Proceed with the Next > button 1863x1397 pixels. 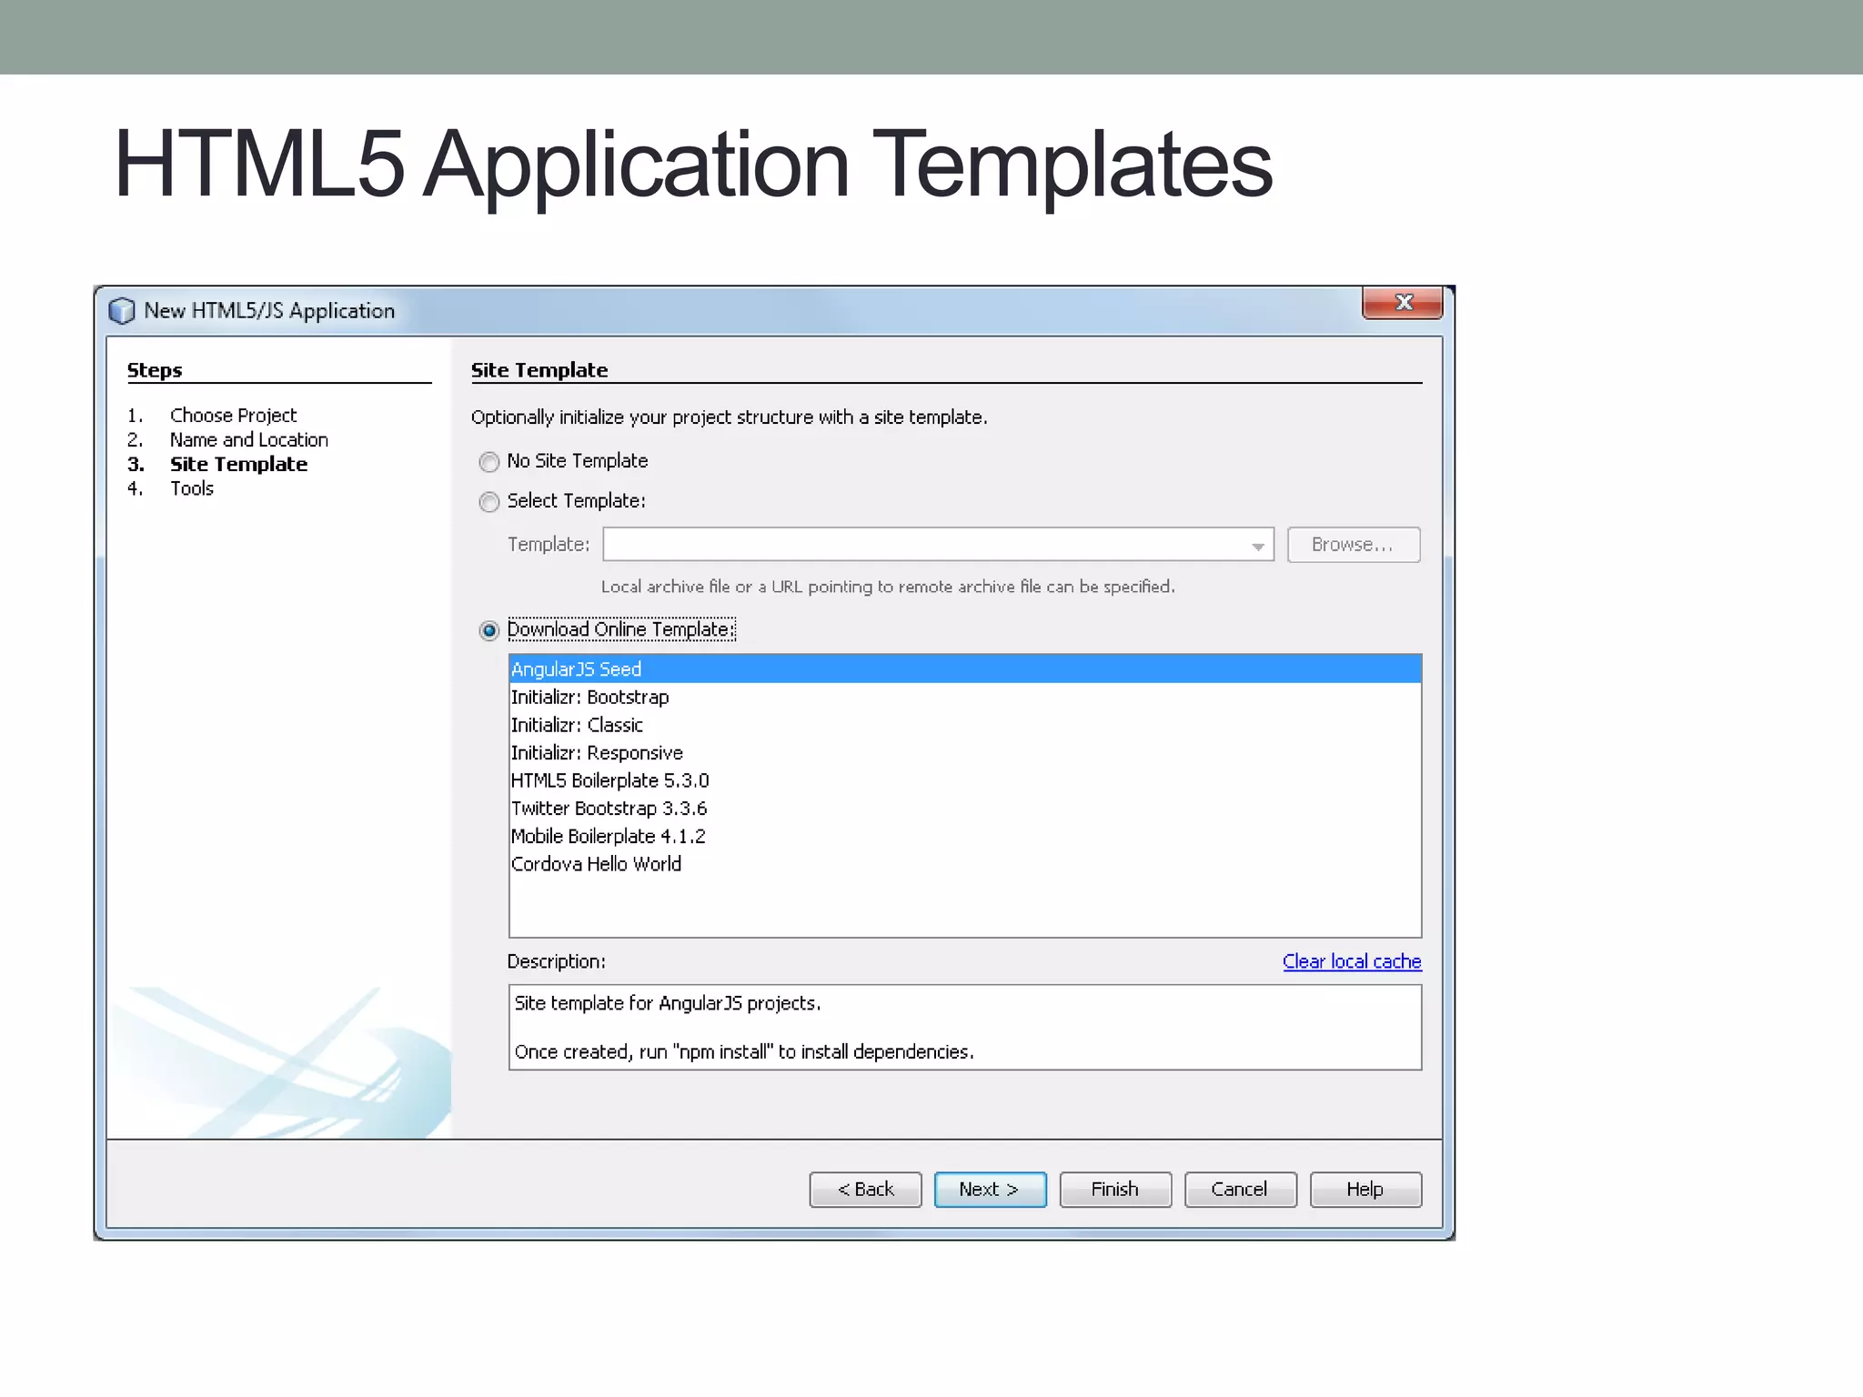point(990,1190)
